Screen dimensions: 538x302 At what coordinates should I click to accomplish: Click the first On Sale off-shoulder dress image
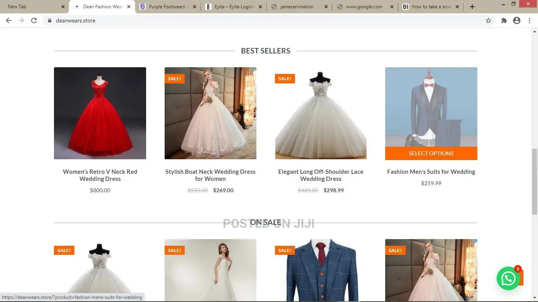(100, 270)
